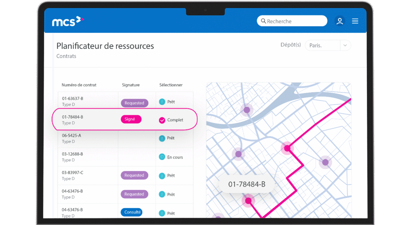
Task: Open the Dépôt(s) Paris dropdown
Action: click(328, 46)
